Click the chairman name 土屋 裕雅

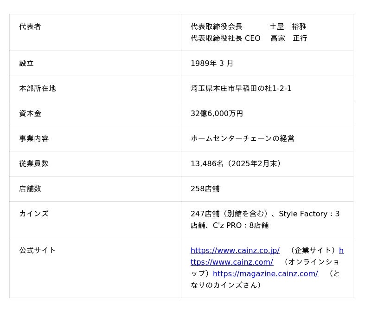click(288, 26)
